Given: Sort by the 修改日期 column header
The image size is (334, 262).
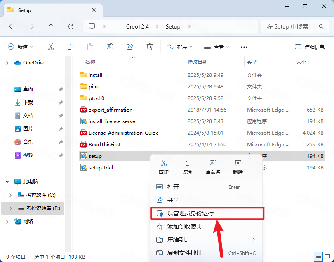Looking at the screenshot, I should [198, 62].
